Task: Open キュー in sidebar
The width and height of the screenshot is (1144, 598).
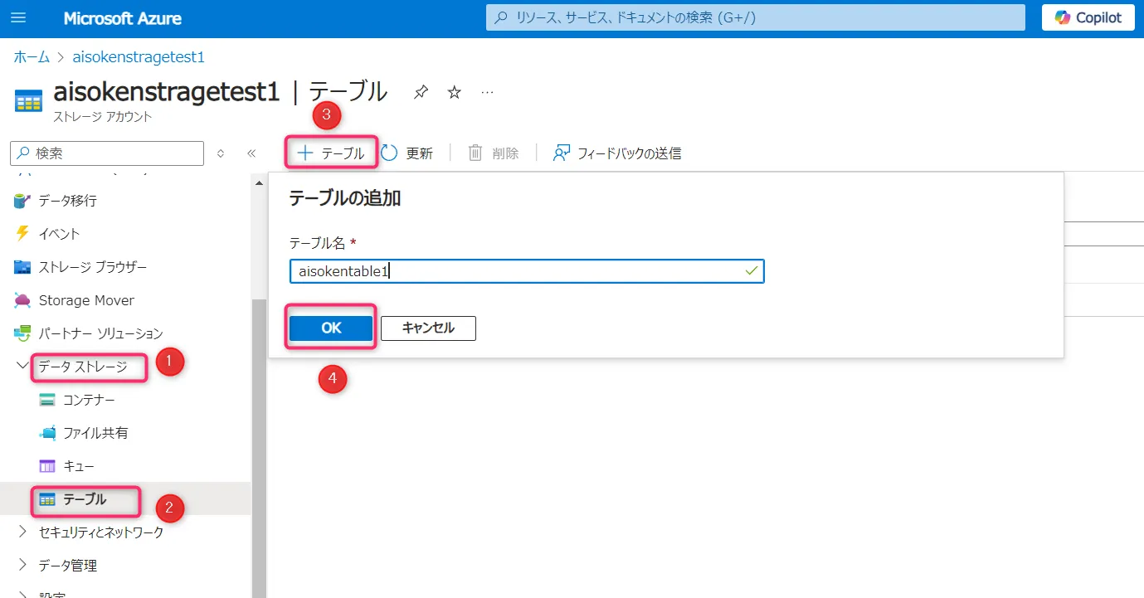Action: tap(79, 466)
